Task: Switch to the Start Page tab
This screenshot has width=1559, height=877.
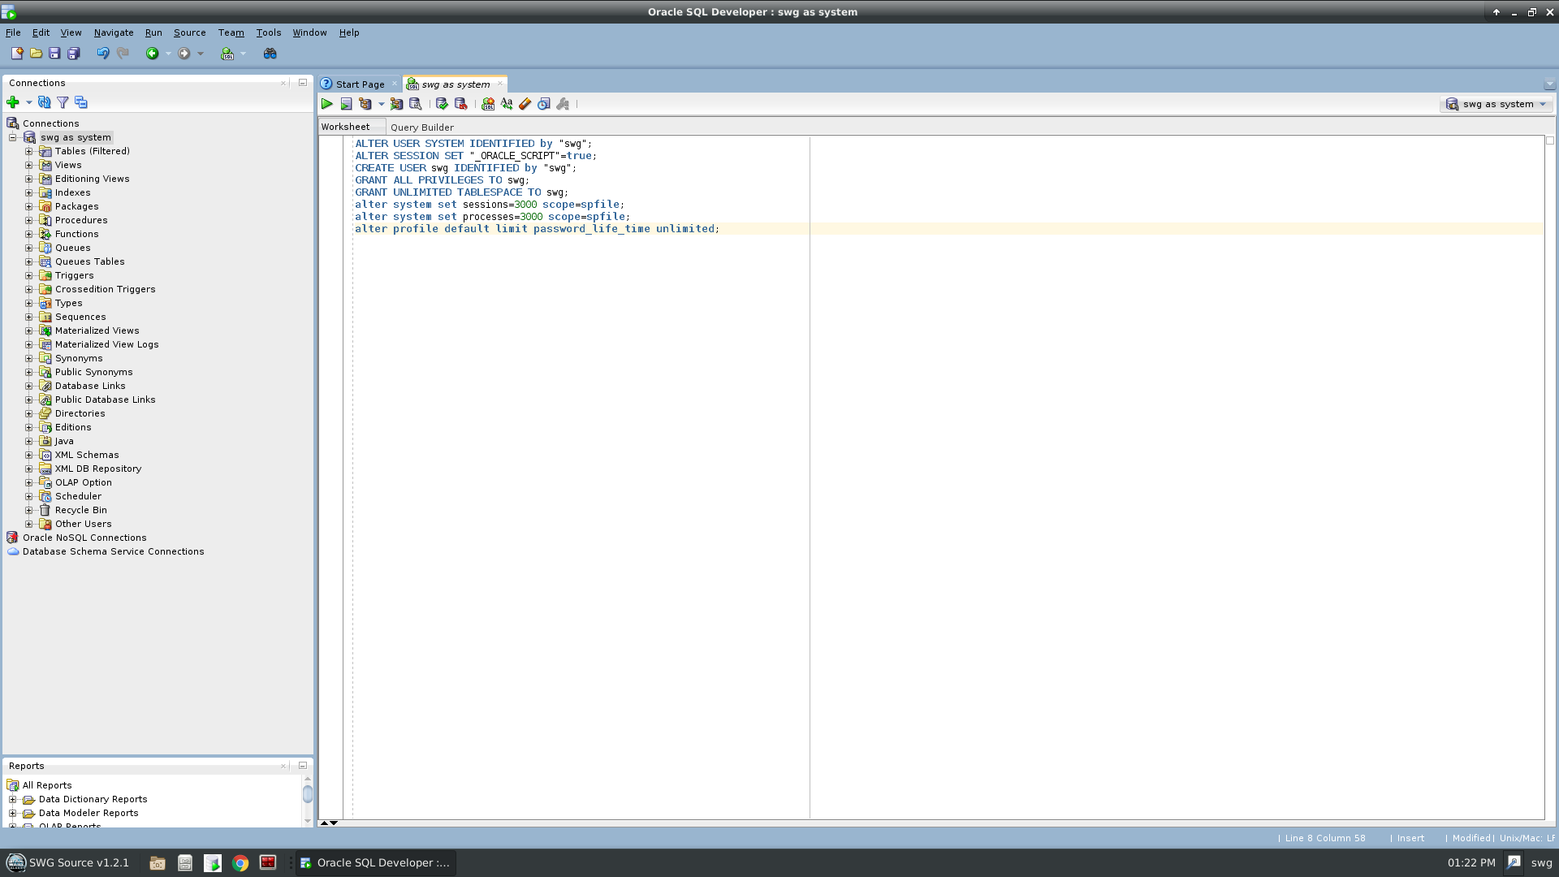Action: [x=360, y=84]
